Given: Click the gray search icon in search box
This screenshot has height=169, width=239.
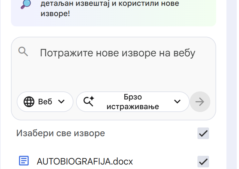Looking at the screenshot, I should coord(23,52).
